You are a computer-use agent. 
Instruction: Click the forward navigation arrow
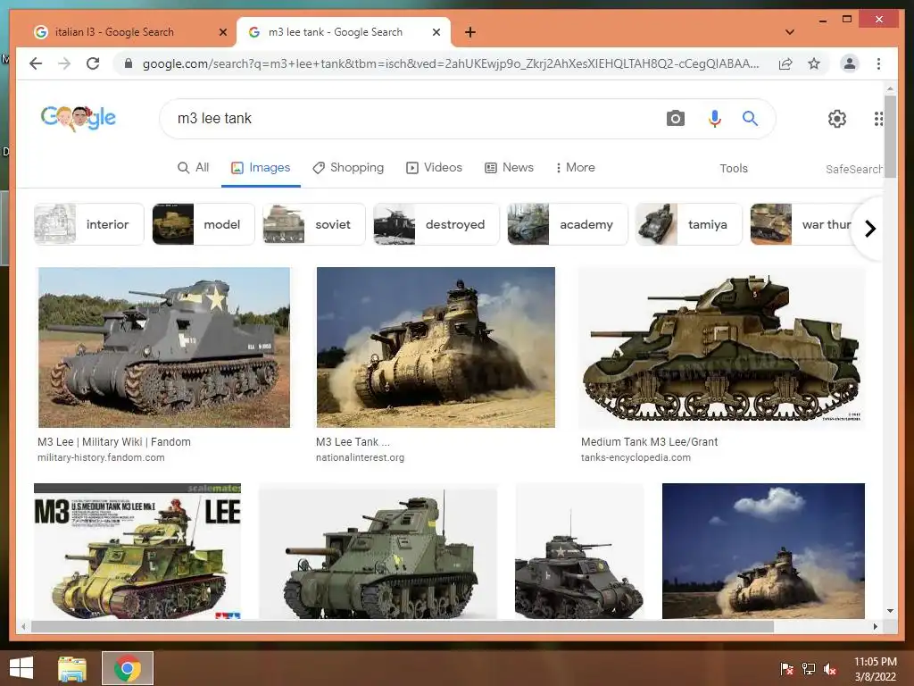[x=64, y=63]
